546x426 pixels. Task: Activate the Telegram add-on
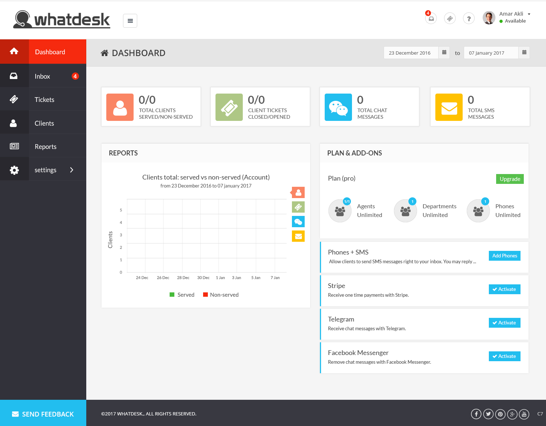(x=505, y=323)
